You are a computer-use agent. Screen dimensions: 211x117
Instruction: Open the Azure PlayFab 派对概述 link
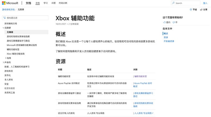[x=143, y=85]
